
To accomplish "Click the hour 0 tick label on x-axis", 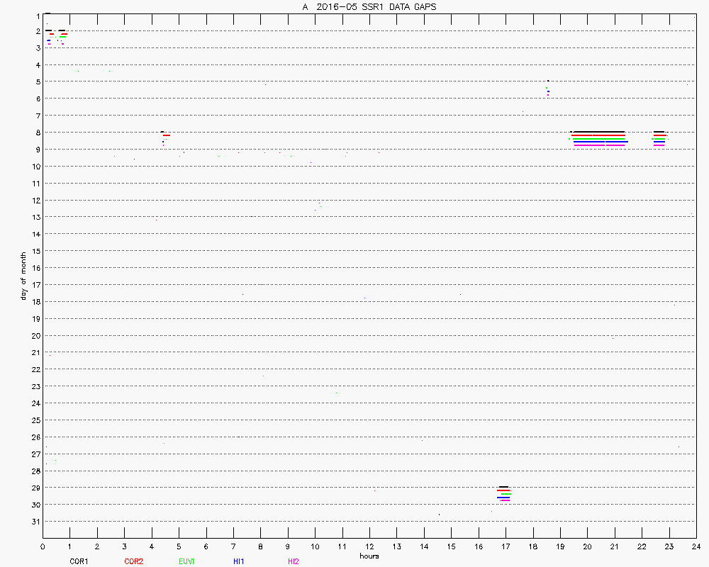I will pos(43,546).
